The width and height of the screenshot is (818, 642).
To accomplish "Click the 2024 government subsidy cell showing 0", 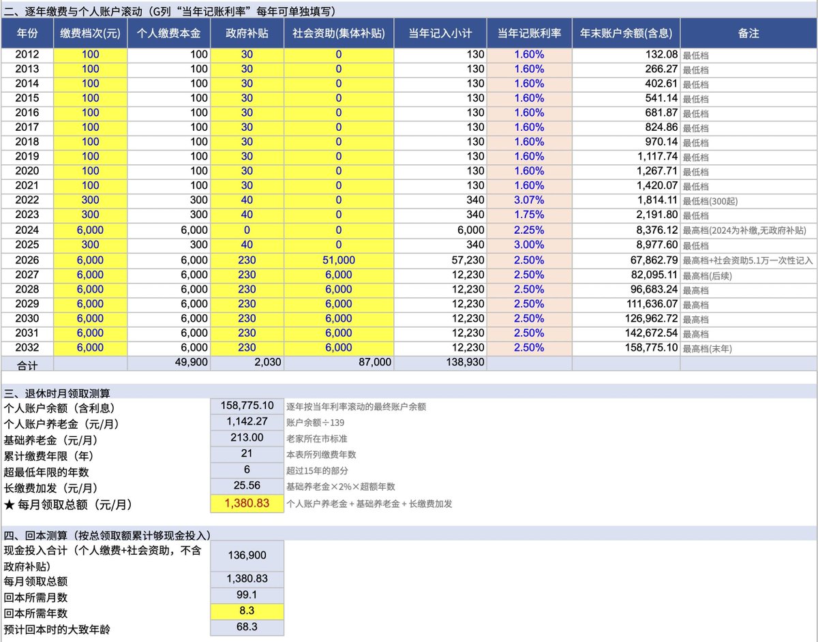I will (247, 230).
